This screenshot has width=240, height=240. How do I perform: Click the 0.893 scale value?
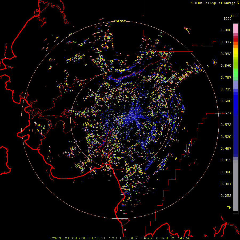tap(226, 54)
